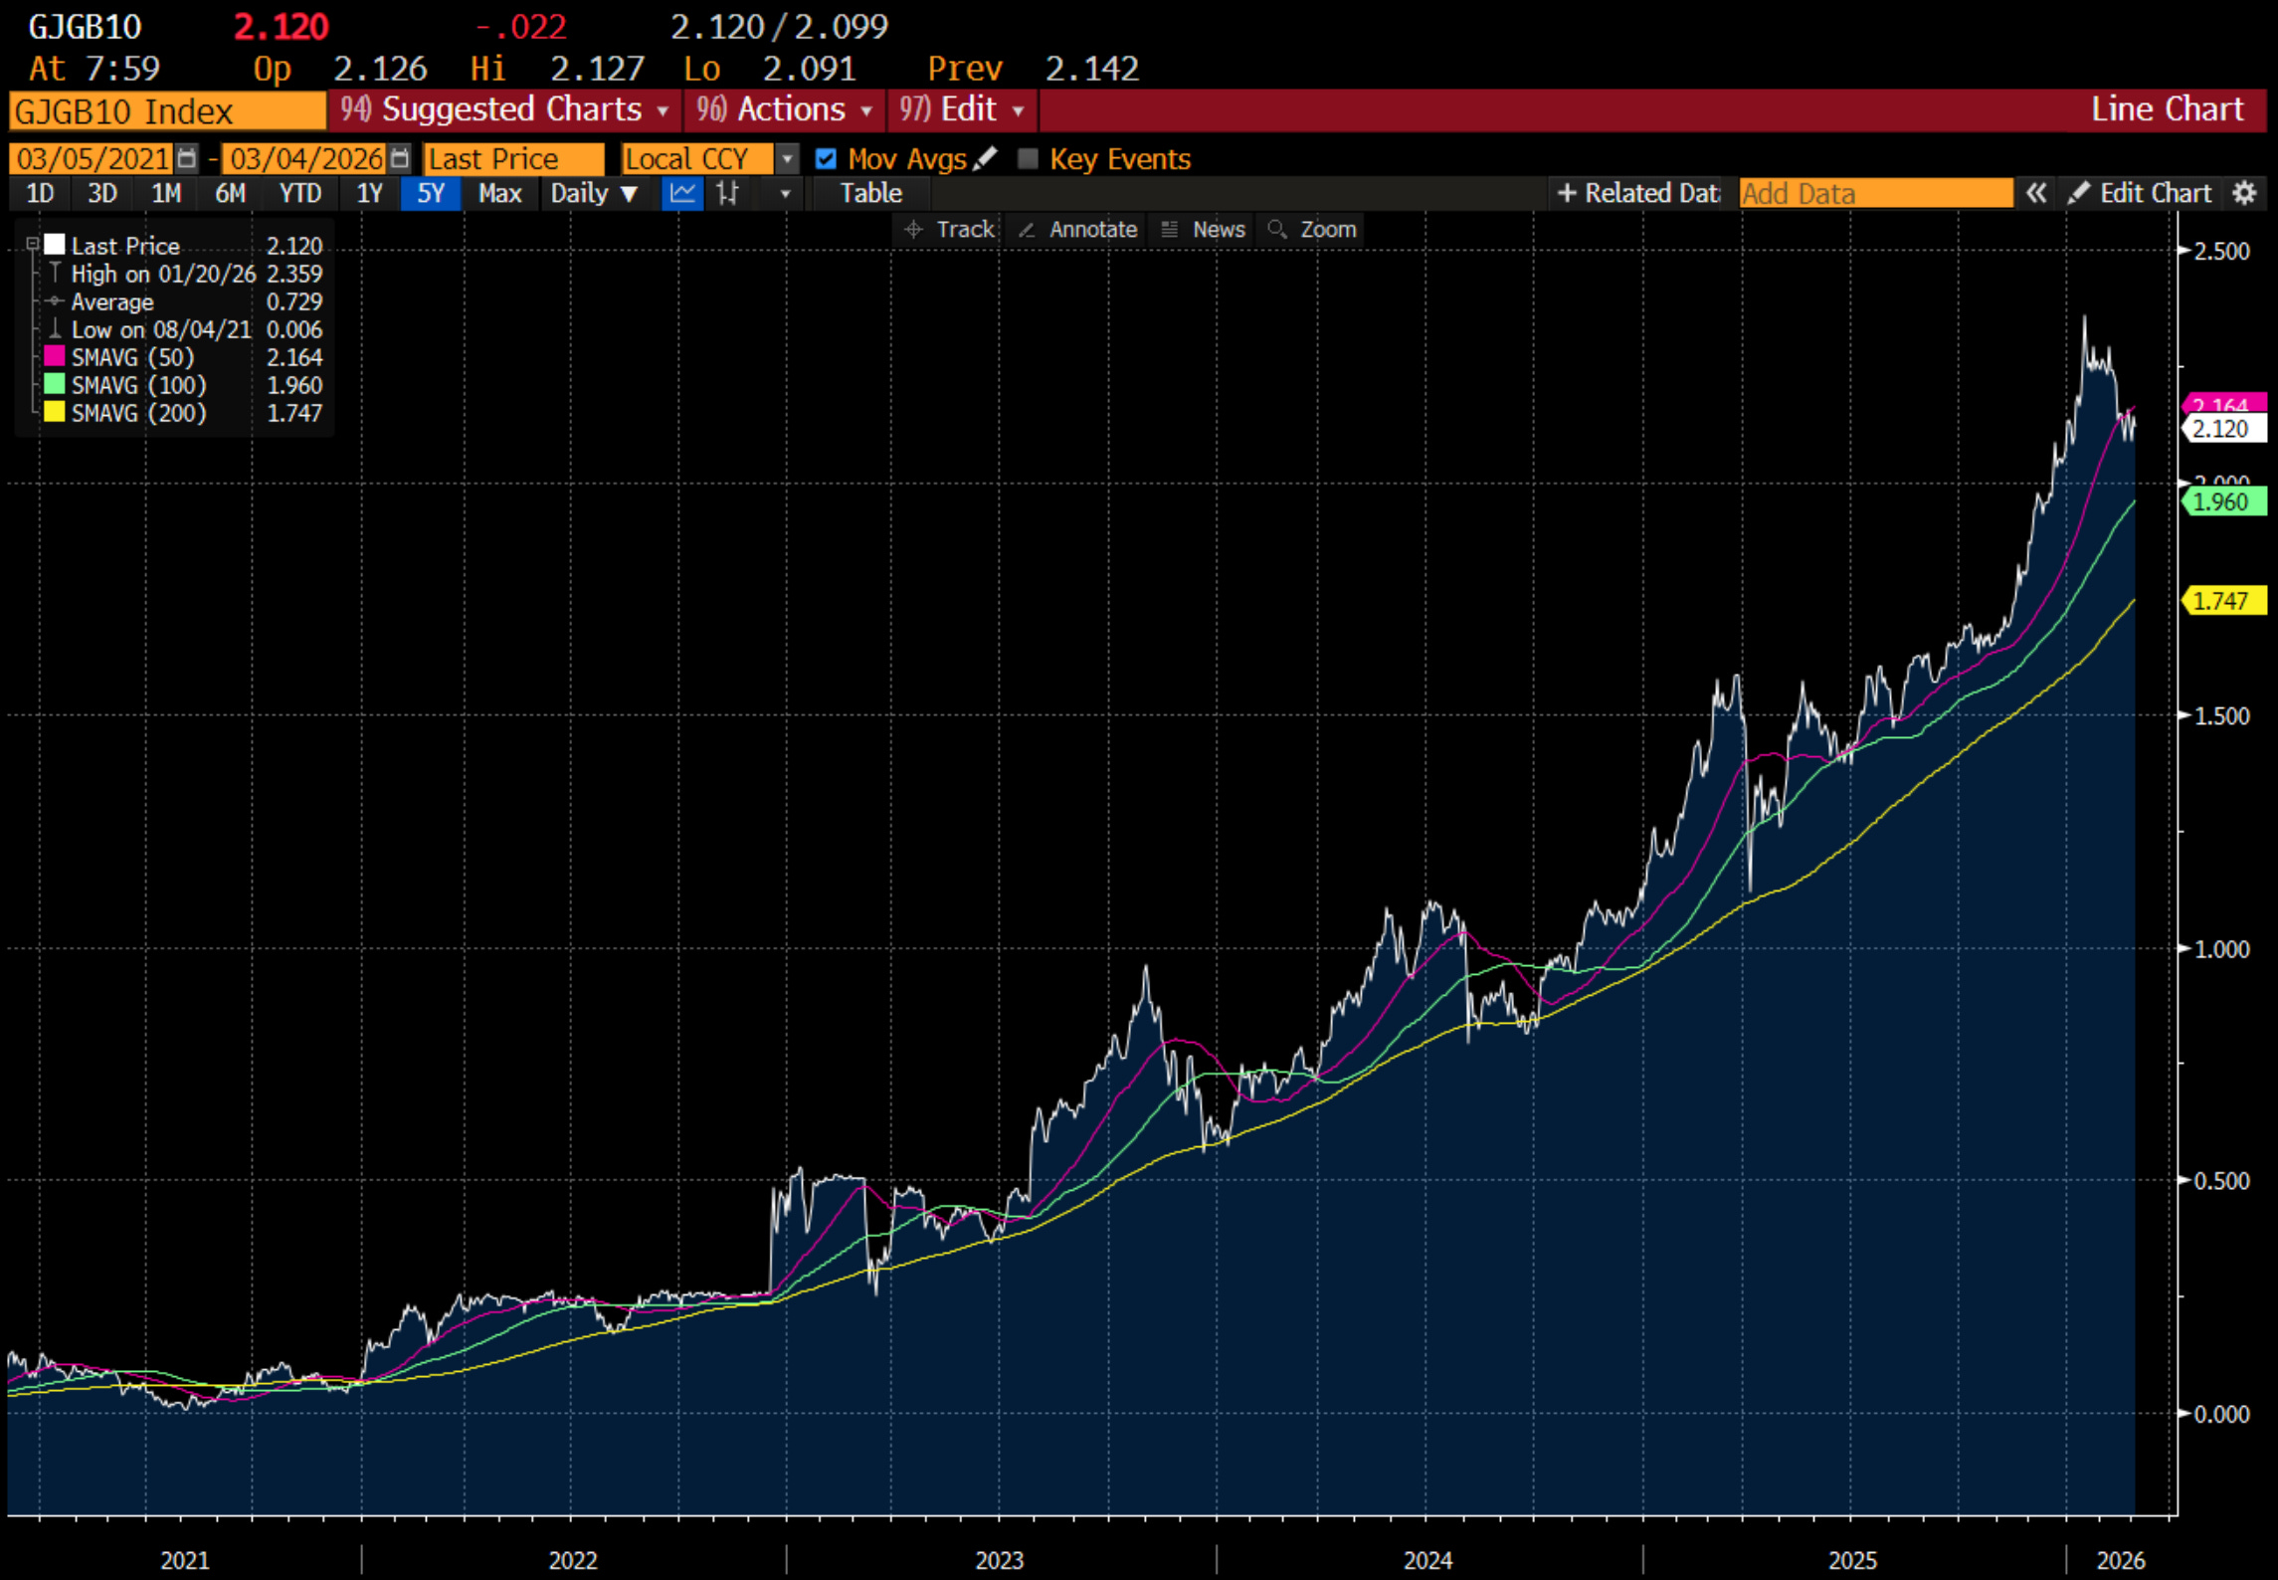Screen dimensions: 2278x1580
Task: Select the line chart type icon
Action: pyautogui.click(x=682, y=193)
